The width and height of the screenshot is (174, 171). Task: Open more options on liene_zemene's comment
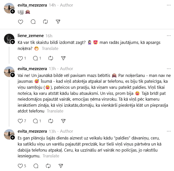pos(168,36)
